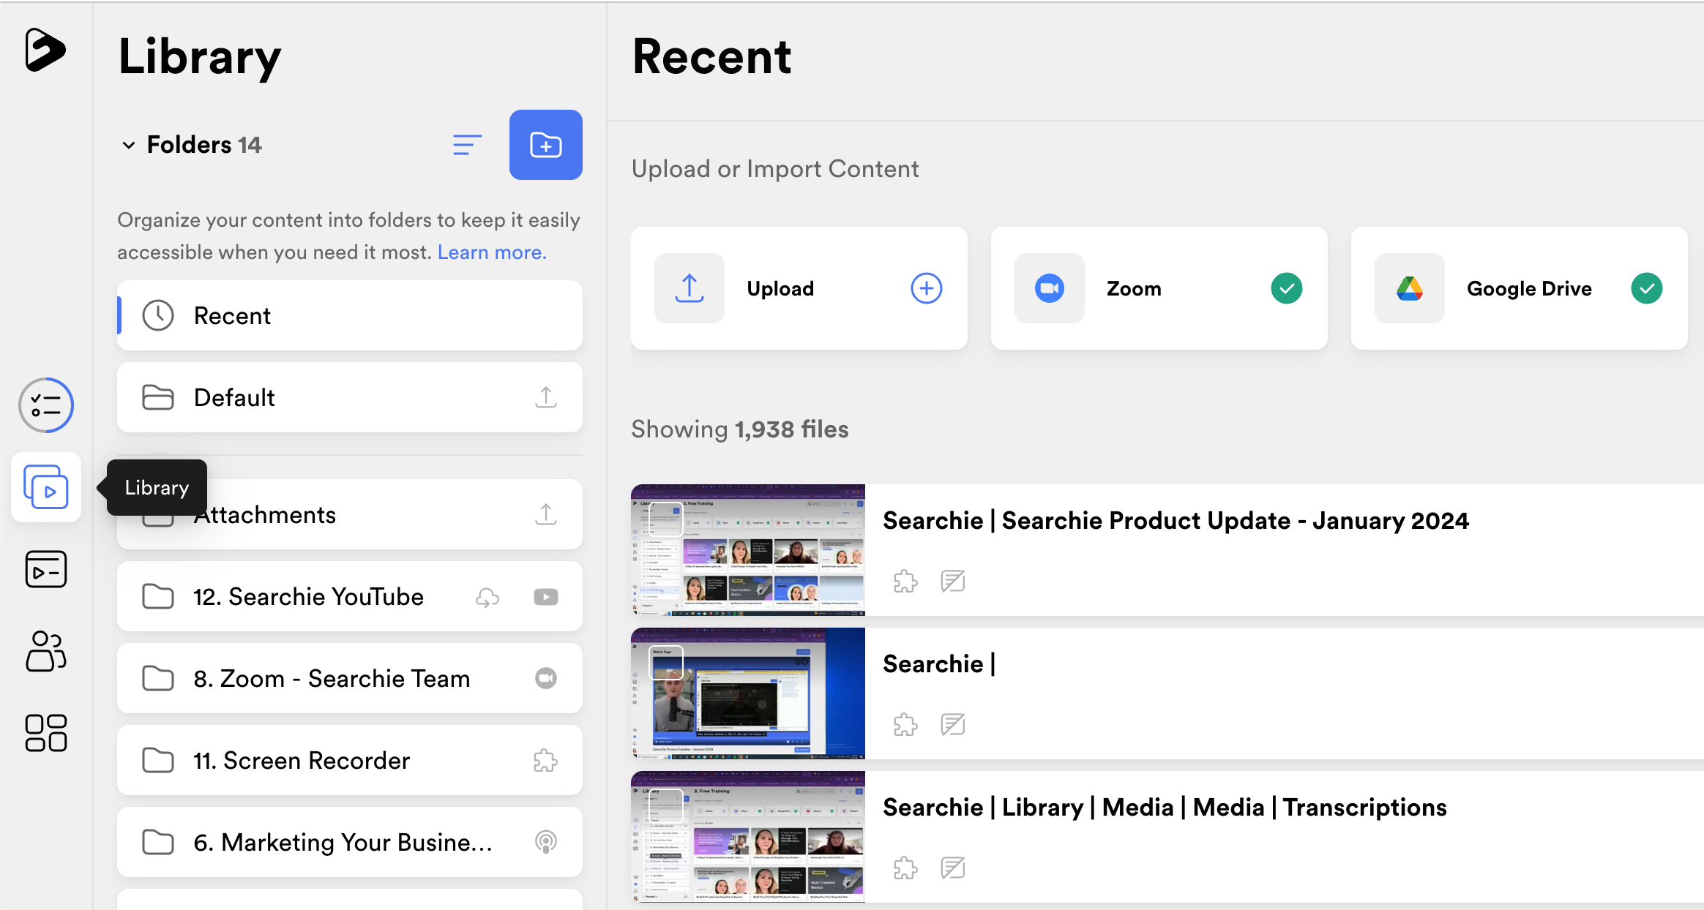1704x910 pixels.
Task: Click the YouTube icon on Searchie YouTube folder
Action: (x=546, y=597)
